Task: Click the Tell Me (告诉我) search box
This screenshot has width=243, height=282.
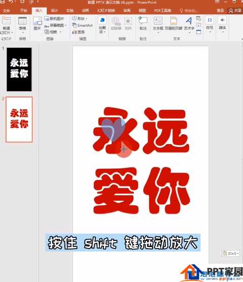Action: (x=189, y=11)
